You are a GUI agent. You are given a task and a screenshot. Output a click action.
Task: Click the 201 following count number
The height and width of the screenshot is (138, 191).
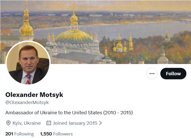point(9,134)
